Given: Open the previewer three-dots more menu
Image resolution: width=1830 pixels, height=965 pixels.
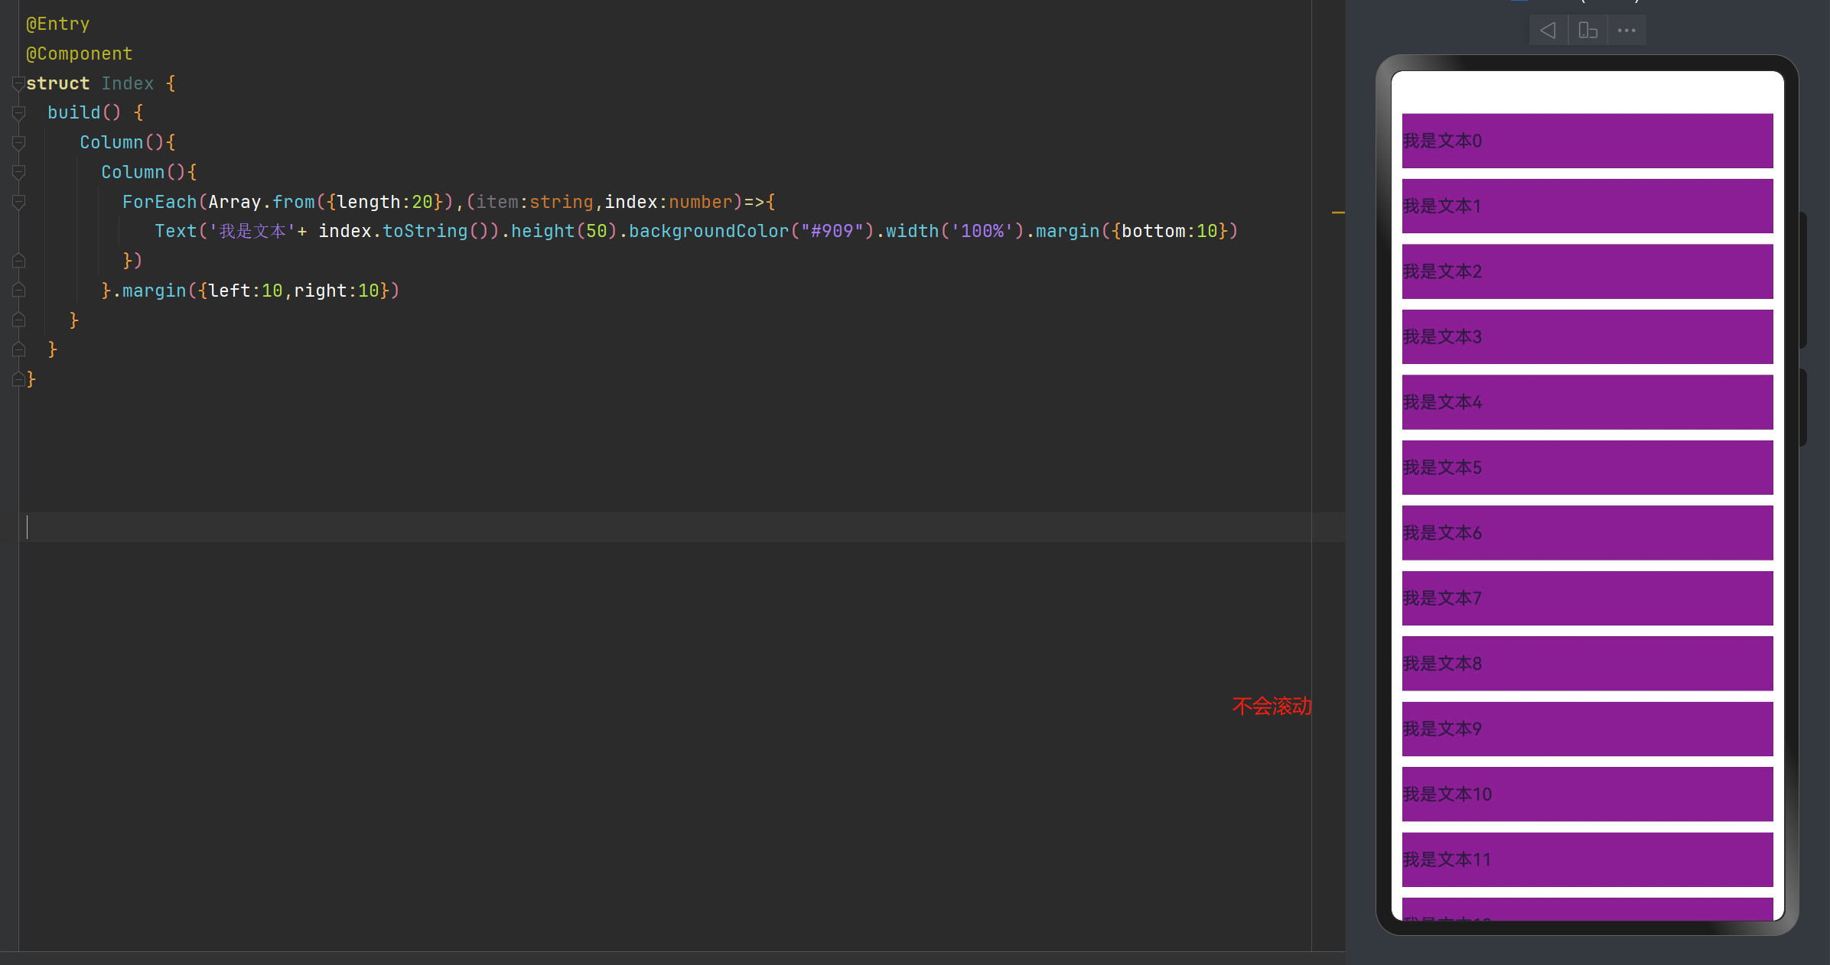Looking at the screenshot, I should [1626, 31].
